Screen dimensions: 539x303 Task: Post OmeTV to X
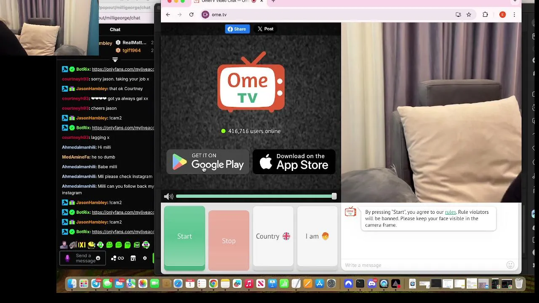click(x=266, y=29)
